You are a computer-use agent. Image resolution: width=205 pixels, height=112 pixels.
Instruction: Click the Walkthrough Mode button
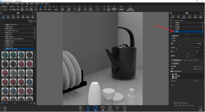[x=175, y=63]
